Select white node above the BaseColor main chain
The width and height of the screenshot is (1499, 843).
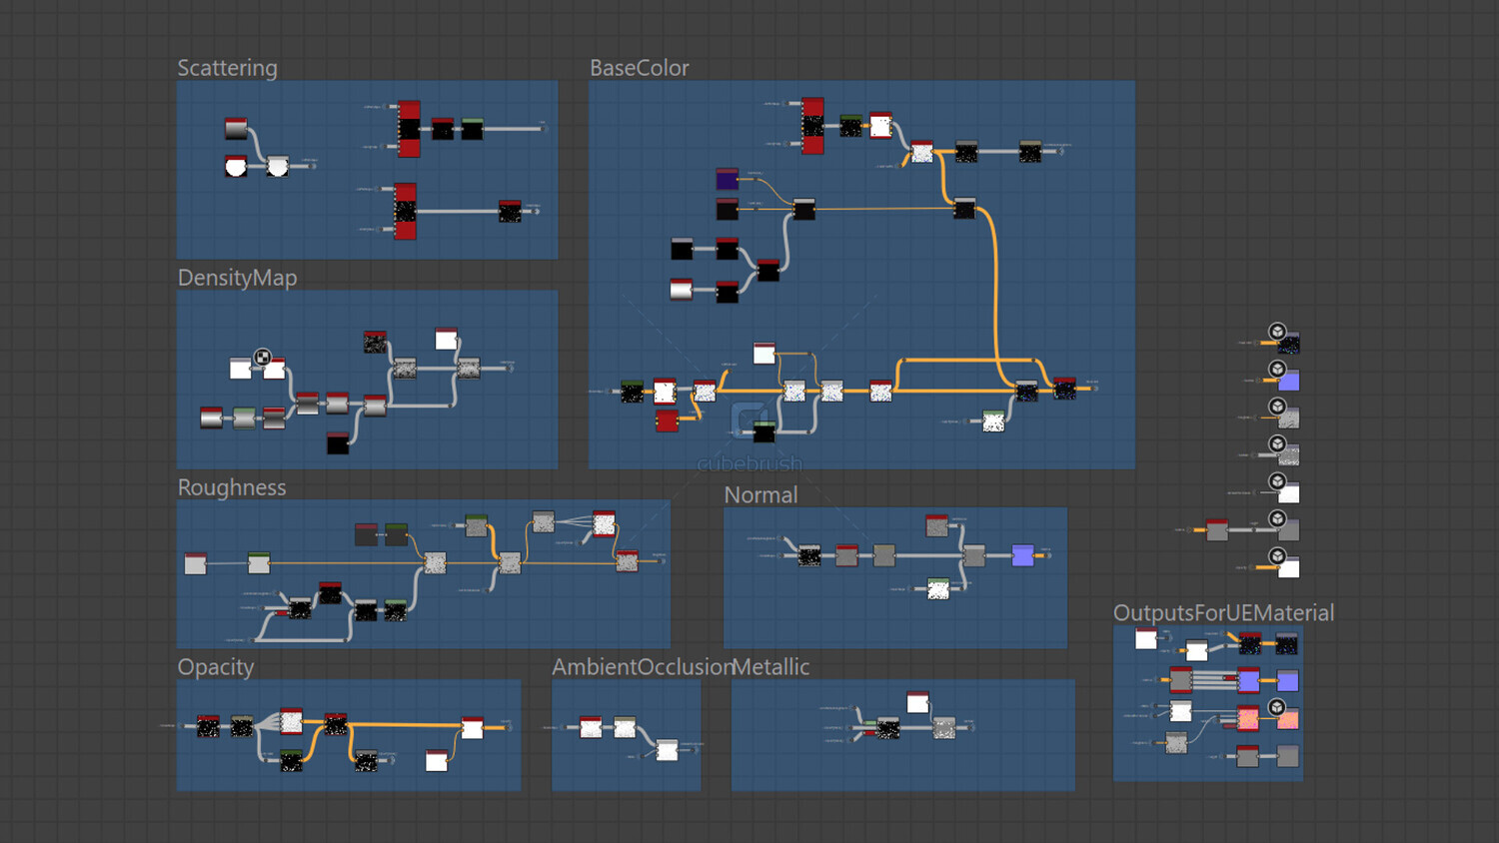coord(763,353)
